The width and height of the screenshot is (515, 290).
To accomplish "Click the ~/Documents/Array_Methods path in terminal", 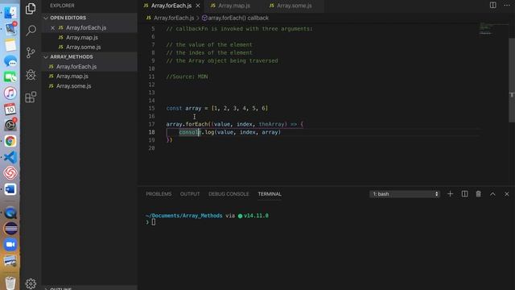I will [184, 216].
